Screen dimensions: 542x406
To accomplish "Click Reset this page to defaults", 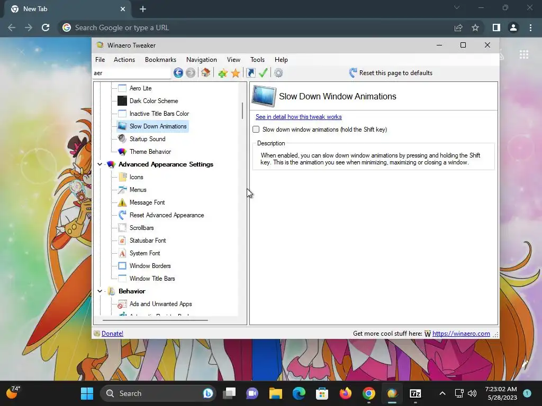I will (391, 73).
